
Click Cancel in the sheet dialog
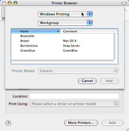point(87,81)
